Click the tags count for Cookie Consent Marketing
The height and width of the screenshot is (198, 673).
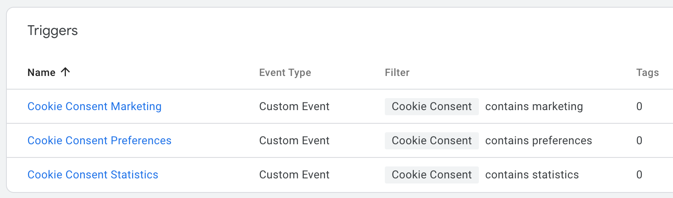click(639, 106)
